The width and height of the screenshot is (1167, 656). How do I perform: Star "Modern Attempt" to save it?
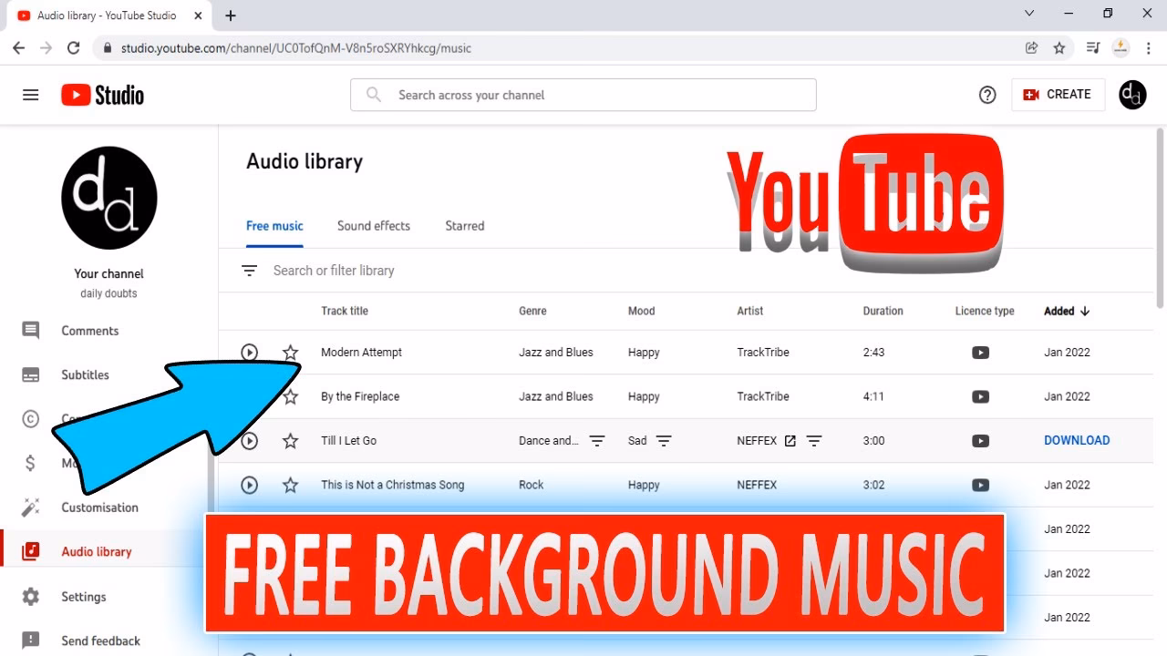pyautogui.click(x=290, y=352)
